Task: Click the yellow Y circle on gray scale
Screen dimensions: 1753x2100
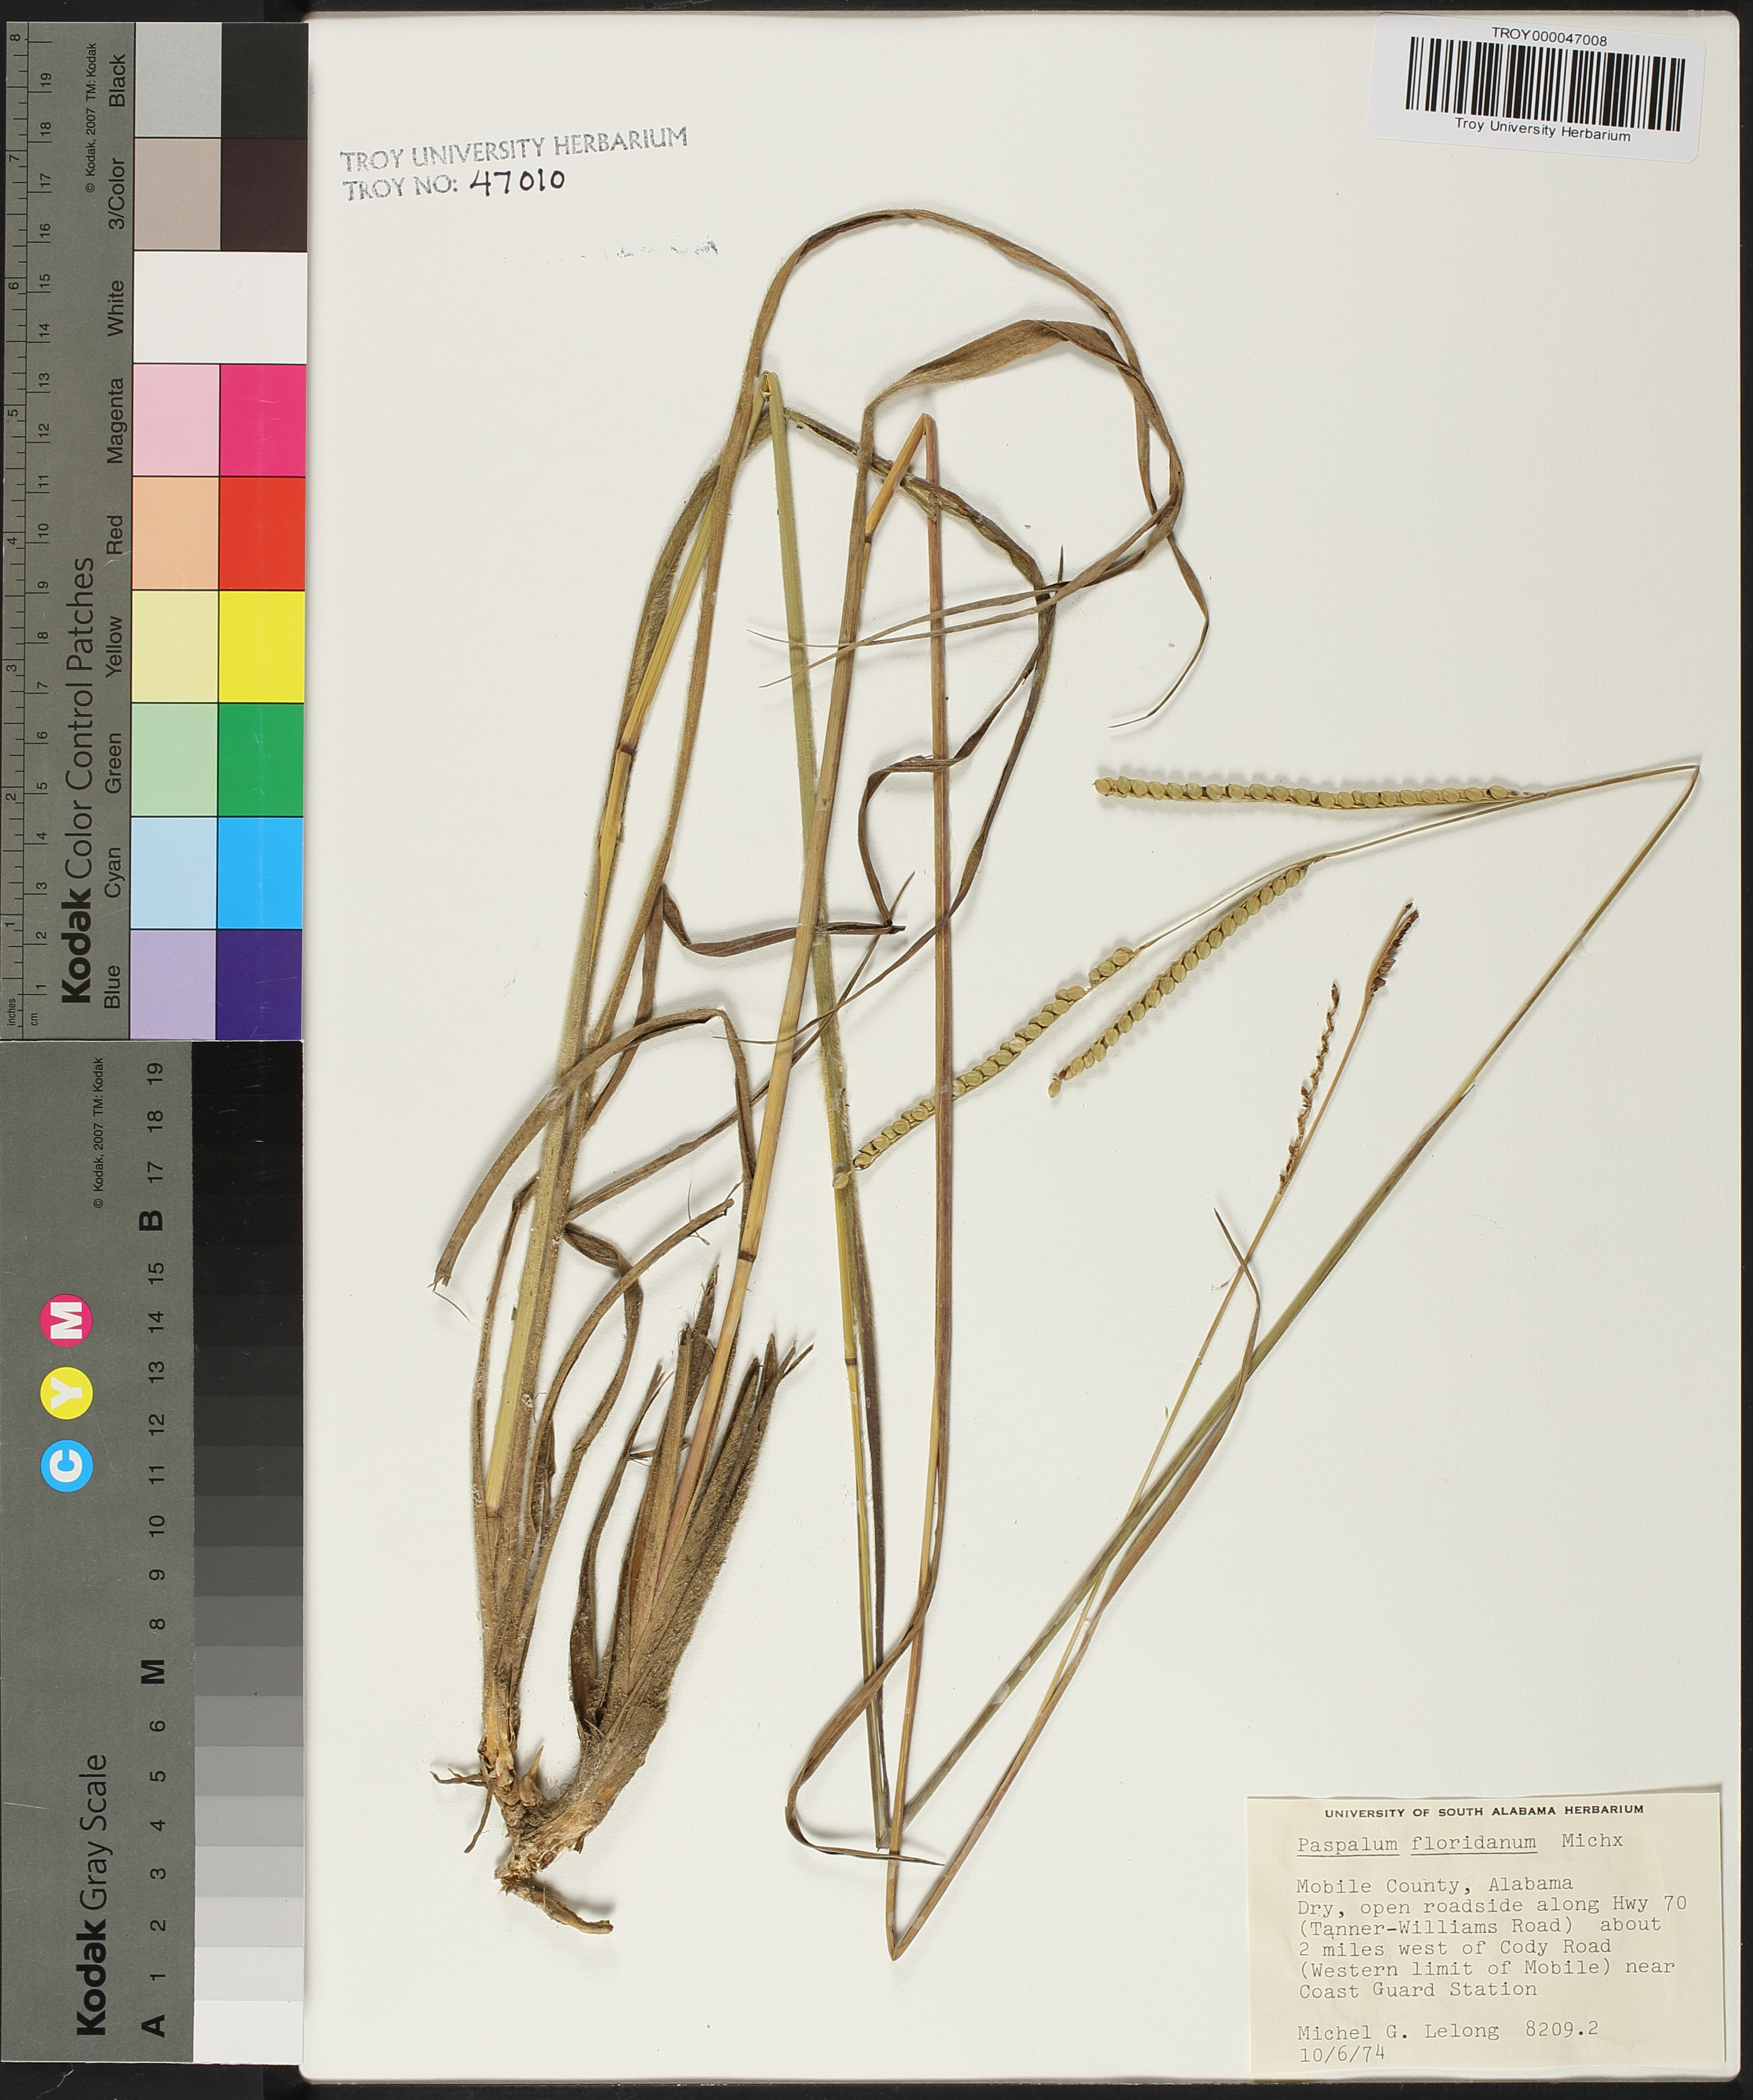Action: coord(68,1394)
